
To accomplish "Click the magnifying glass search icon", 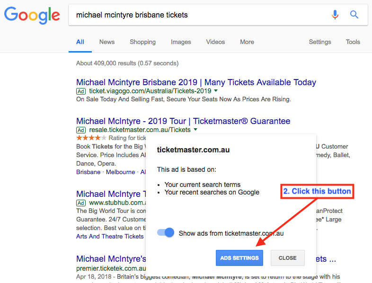I will point(354,15).
